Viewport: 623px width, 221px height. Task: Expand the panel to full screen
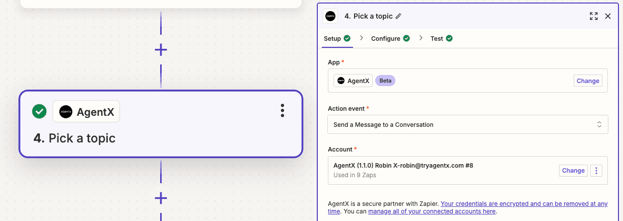pos(594,16)
